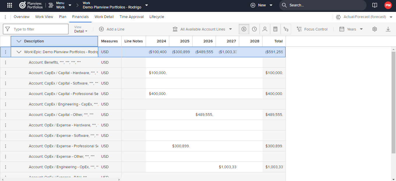Click the Search field
The image size is (396, 181).
click(x=323, y=5)
